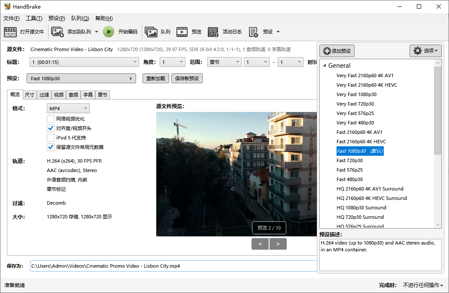Viewport: 449px width, 293px height.
Task: Open the Title (标题) combo box
Action: click(x=84, y=62)
